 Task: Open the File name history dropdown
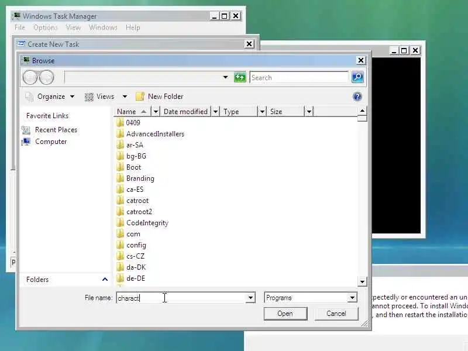click(250, 298)
